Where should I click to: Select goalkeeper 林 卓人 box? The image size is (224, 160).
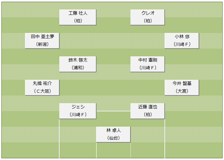[x=113, y=135]
